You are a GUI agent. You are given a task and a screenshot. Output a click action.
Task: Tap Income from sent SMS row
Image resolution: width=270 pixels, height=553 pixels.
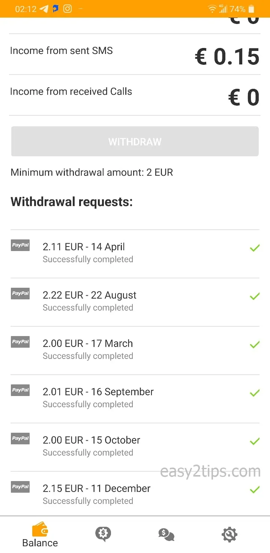coord(135,54)
